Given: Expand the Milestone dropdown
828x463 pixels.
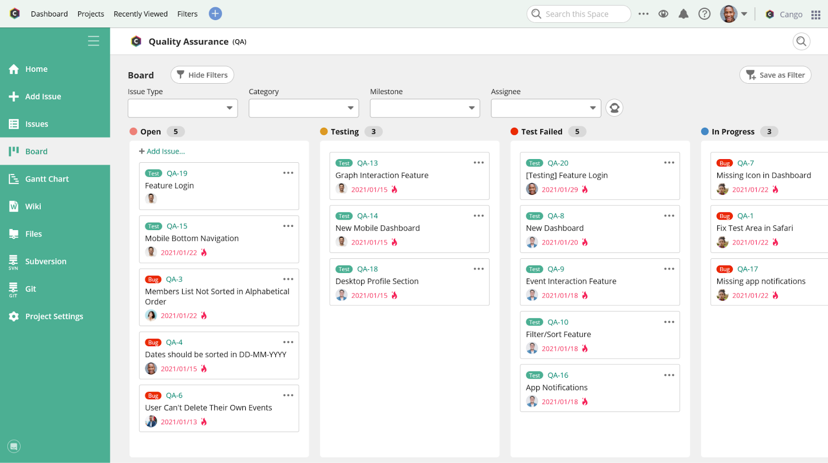Looking at the screenshot, I should click(x=425, y=108).
